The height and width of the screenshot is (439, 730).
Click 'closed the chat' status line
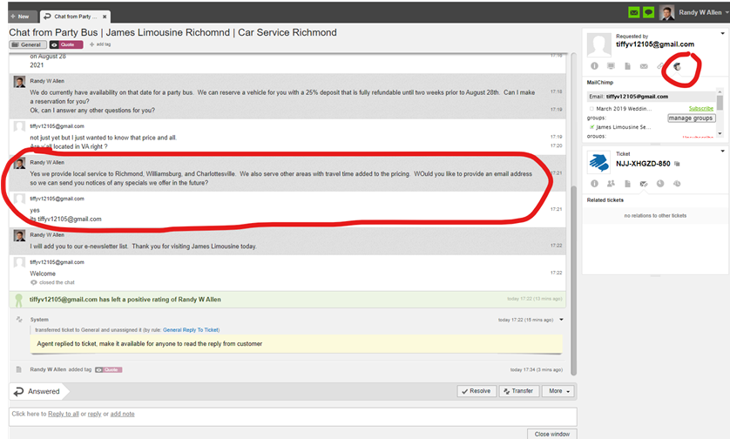click(57, 282)
